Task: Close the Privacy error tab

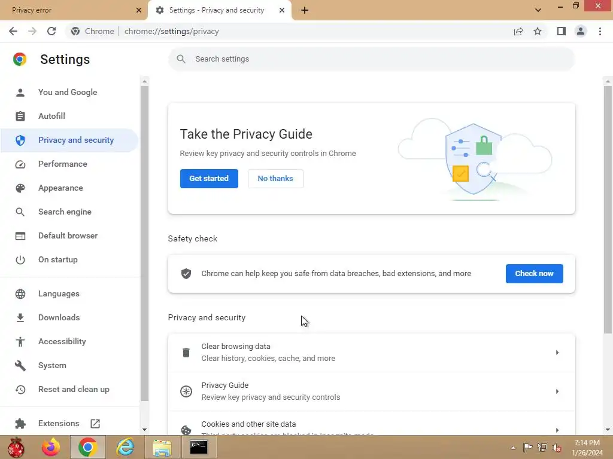Action: pos(138,10)
